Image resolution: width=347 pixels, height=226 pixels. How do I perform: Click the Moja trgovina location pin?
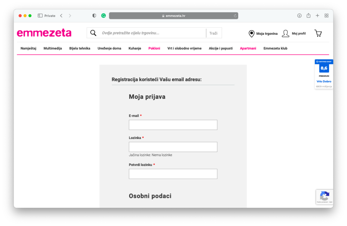tap(251, 33)
